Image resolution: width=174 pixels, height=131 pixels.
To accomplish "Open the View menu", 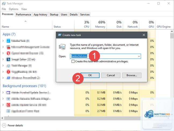I will (24, 9).
